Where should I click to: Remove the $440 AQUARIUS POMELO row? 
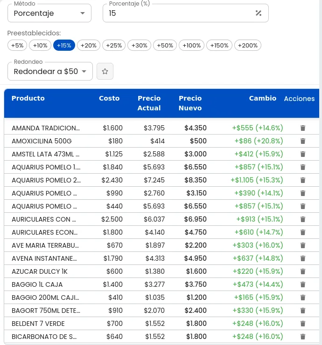click(303, 206)
